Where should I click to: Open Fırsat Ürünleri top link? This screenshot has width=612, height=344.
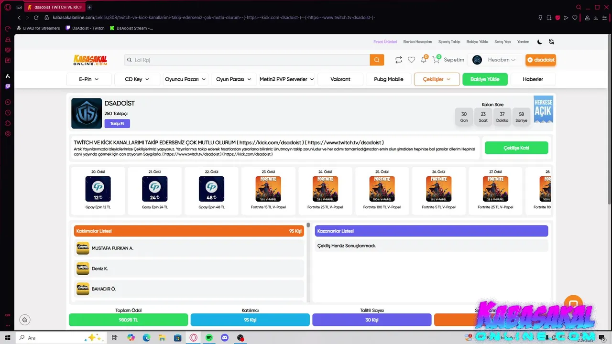coord(385,42)
